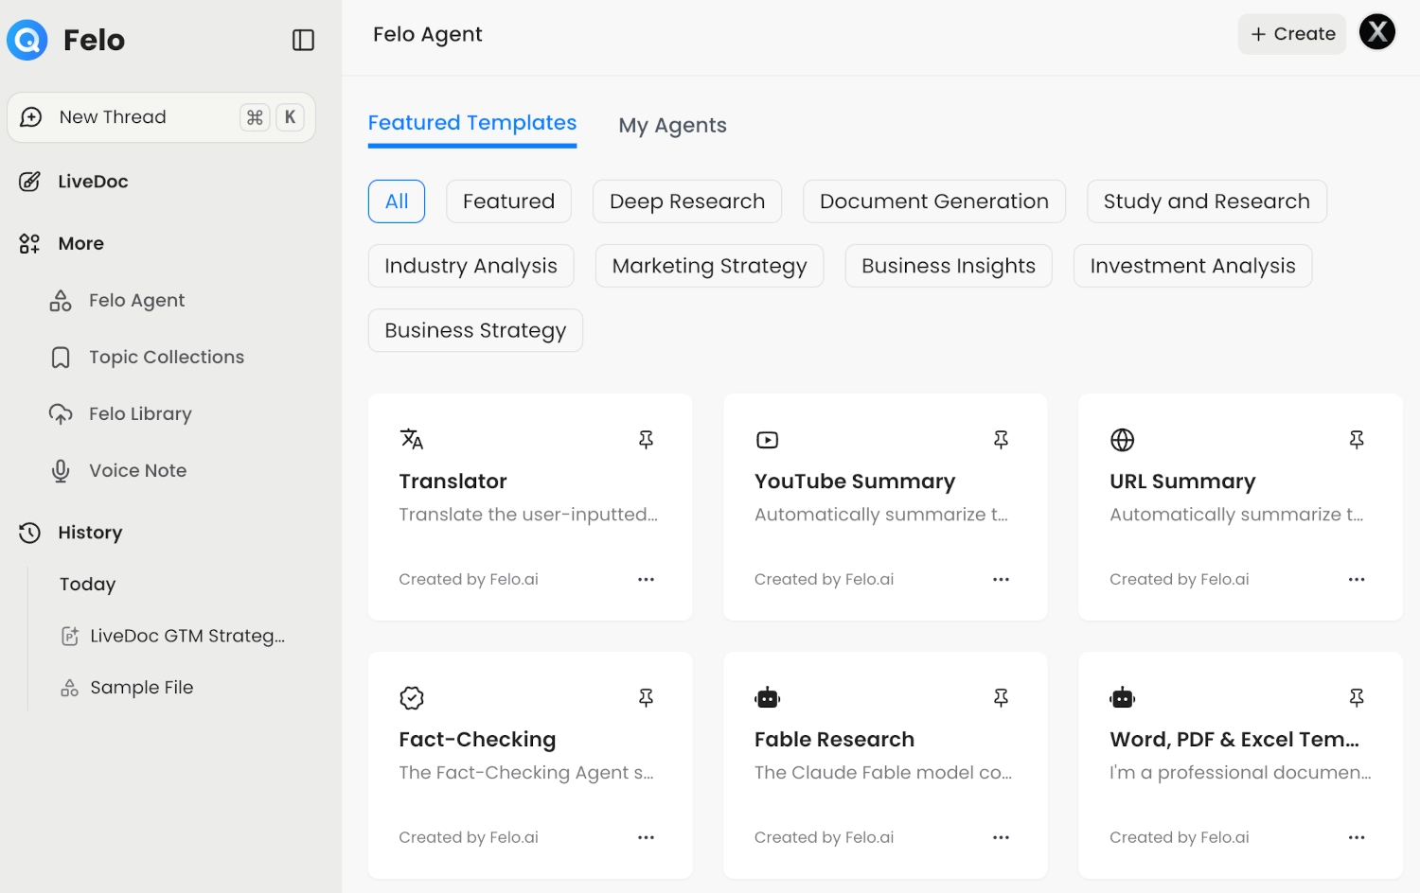Open the Fact-Checking template title
The image size is (1420, 893).
(477, 740)
